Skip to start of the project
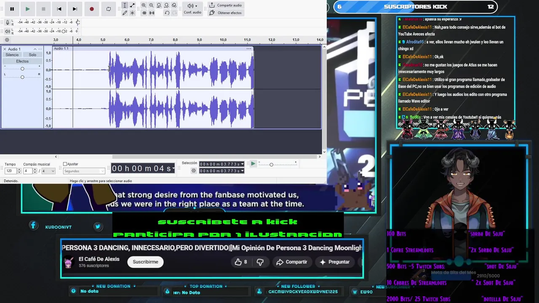 click(59, 9)
